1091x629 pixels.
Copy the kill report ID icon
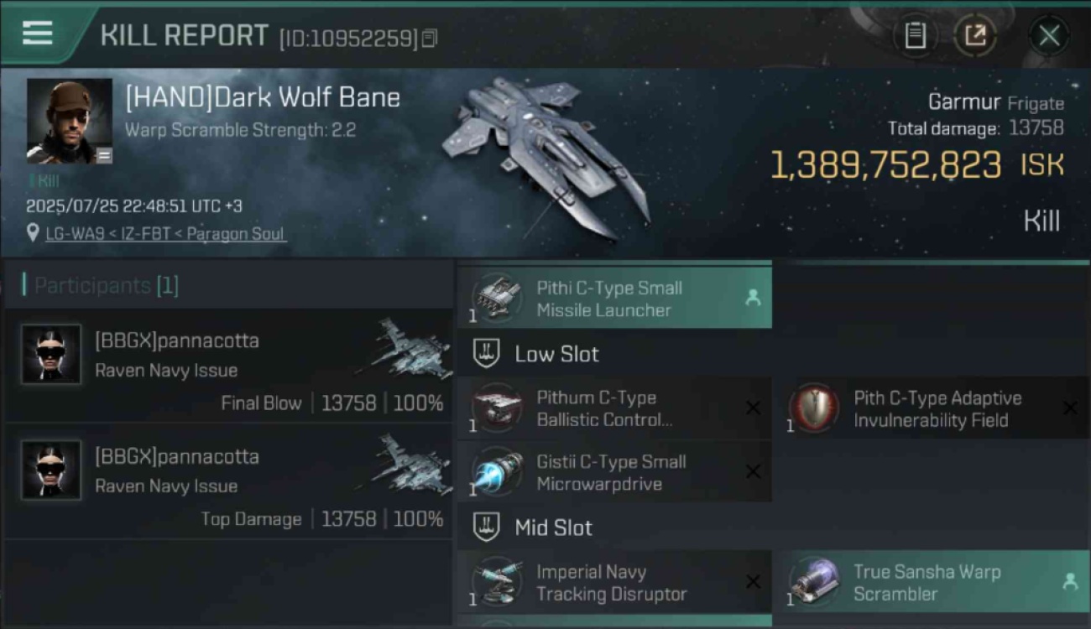coord(430,38)
